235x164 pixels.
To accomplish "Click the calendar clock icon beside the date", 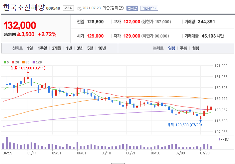I will pos(79,8).
